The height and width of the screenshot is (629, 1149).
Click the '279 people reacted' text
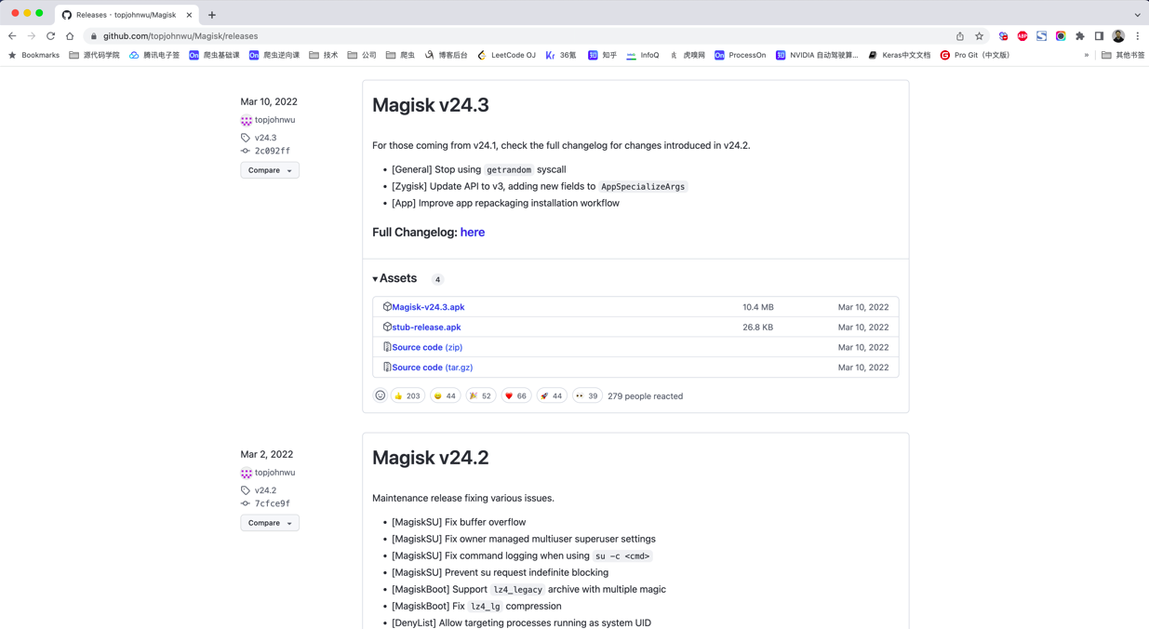tap(645, 396)
